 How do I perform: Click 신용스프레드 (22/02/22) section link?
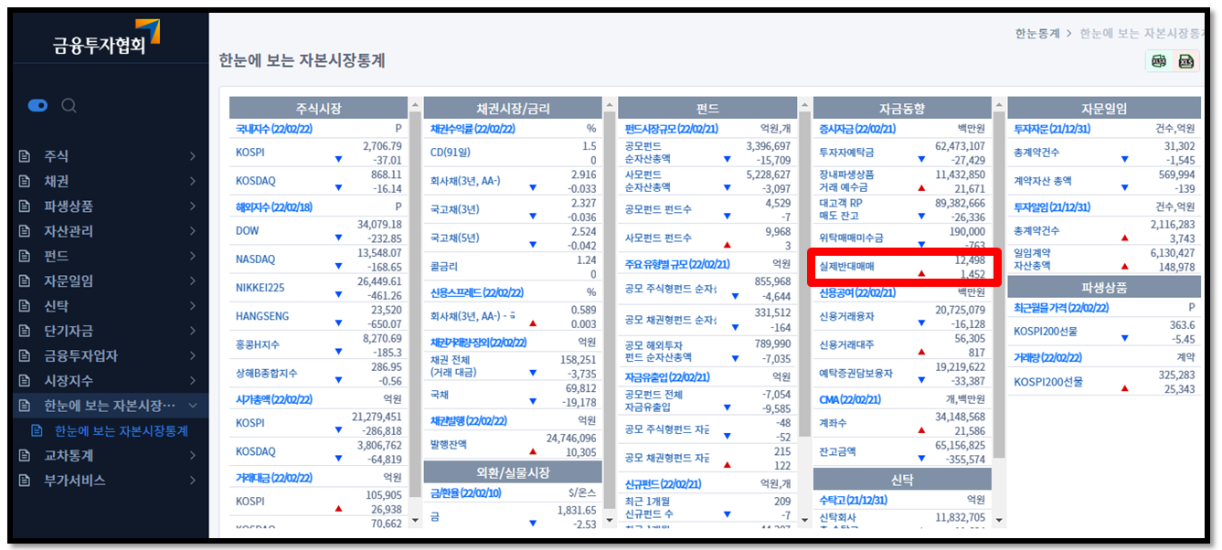click(476, 292)
